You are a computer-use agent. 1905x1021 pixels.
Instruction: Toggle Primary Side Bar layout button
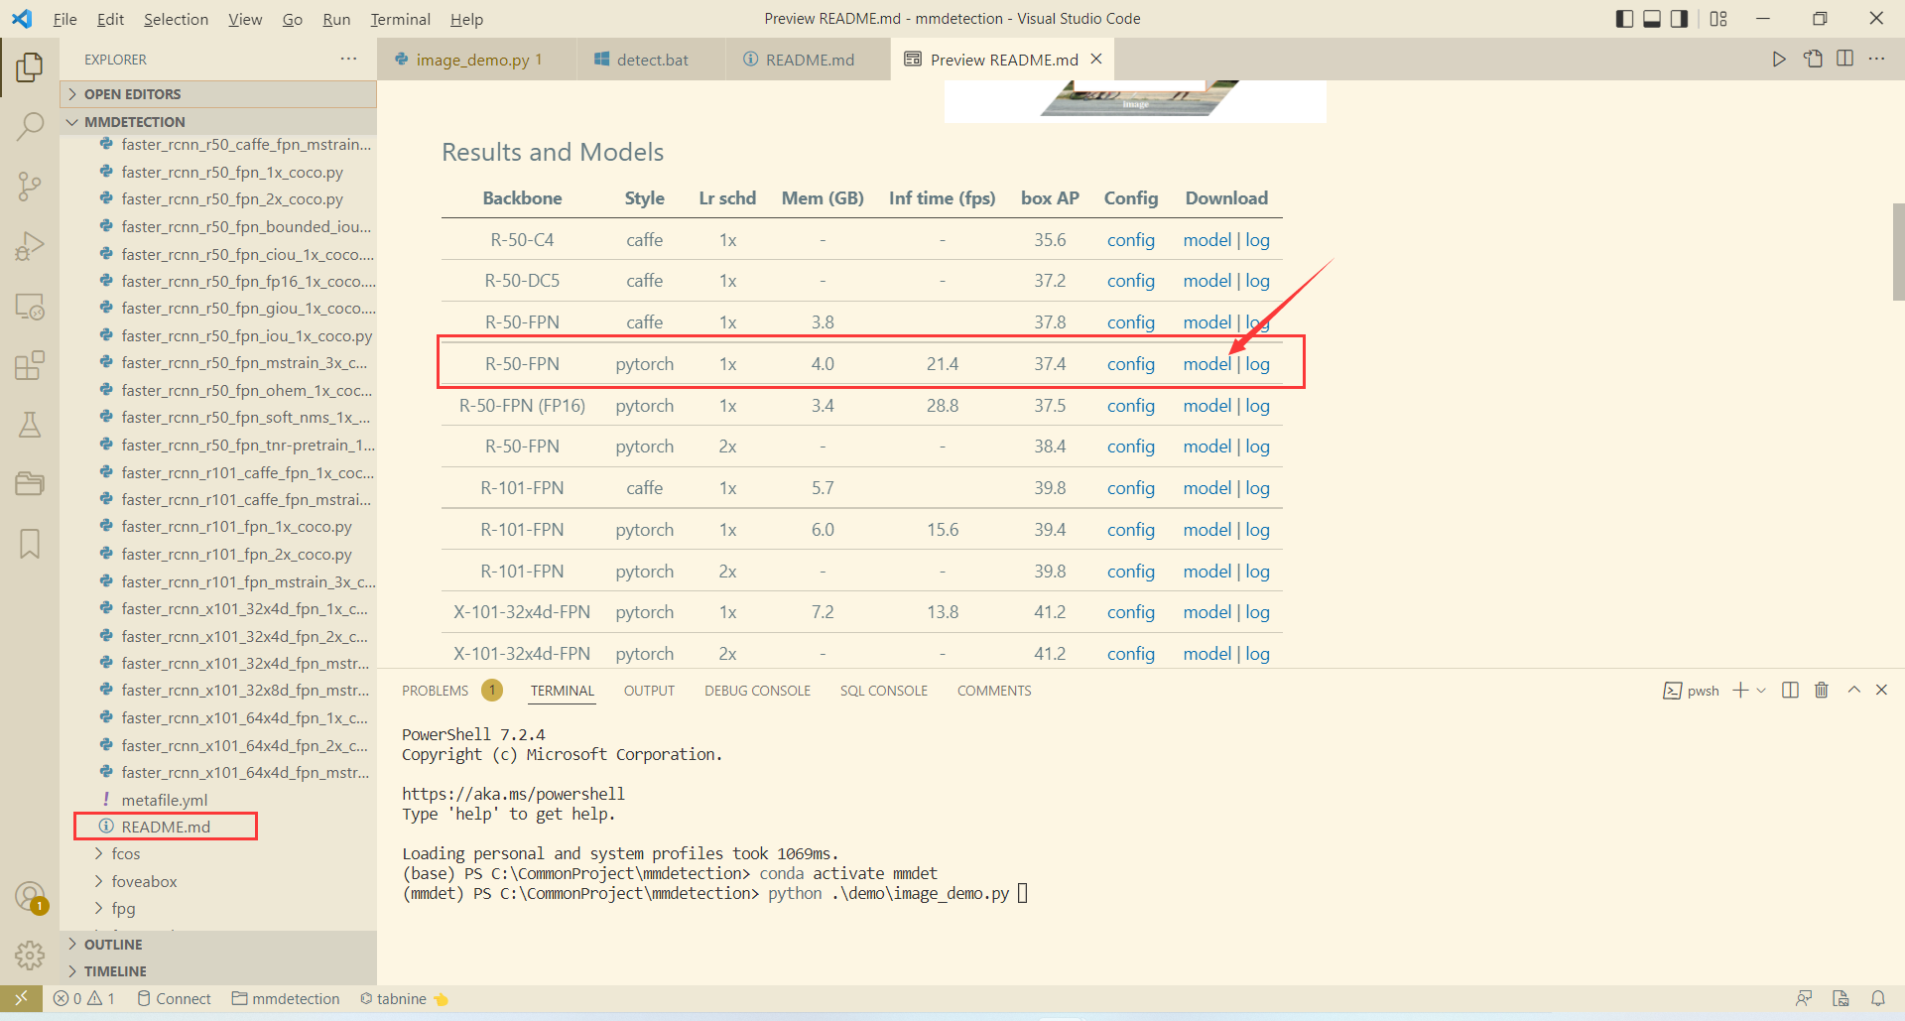[x=1624, y=19]
